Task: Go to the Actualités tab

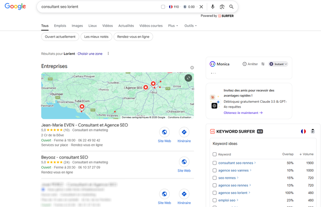Action: (126, 26)
